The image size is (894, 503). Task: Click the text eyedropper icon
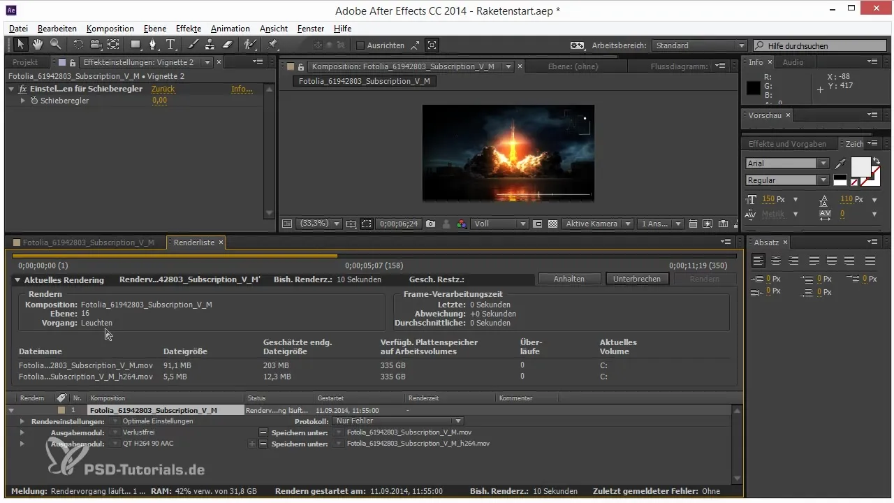[840, 163]
